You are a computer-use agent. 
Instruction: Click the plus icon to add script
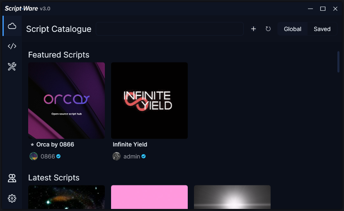tap(254, 29)
